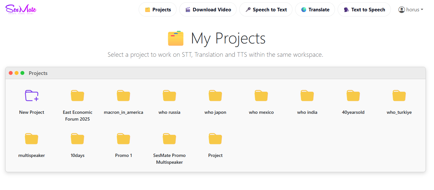Click the folder icon above My Projects heading

click(176, 38)
